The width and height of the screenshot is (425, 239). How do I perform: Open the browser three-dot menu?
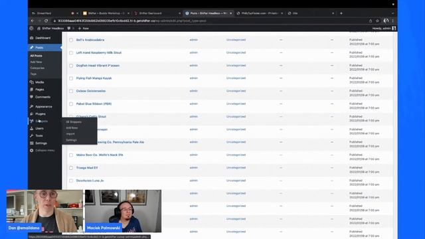click(392, 21)
